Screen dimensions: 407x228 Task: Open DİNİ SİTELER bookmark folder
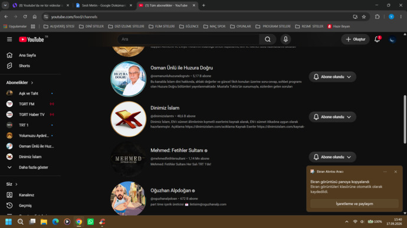pos(91,26)
